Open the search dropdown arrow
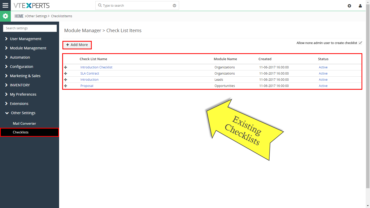 [174, 6]
